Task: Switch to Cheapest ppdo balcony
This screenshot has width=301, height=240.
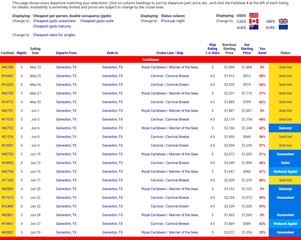Action: (52, 26)
